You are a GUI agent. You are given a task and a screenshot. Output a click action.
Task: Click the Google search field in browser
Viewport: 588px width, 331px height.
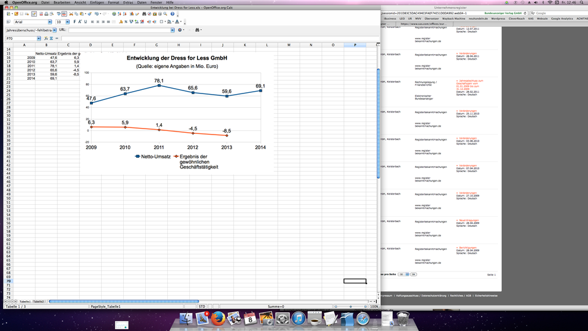pos(559,13)
